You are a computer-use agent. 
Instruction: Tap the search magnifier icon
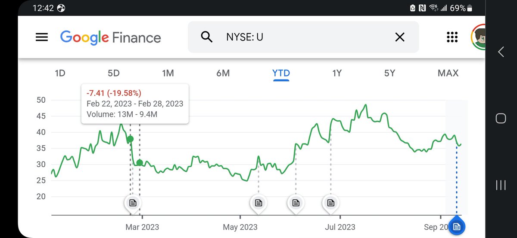tap(207, 37)
